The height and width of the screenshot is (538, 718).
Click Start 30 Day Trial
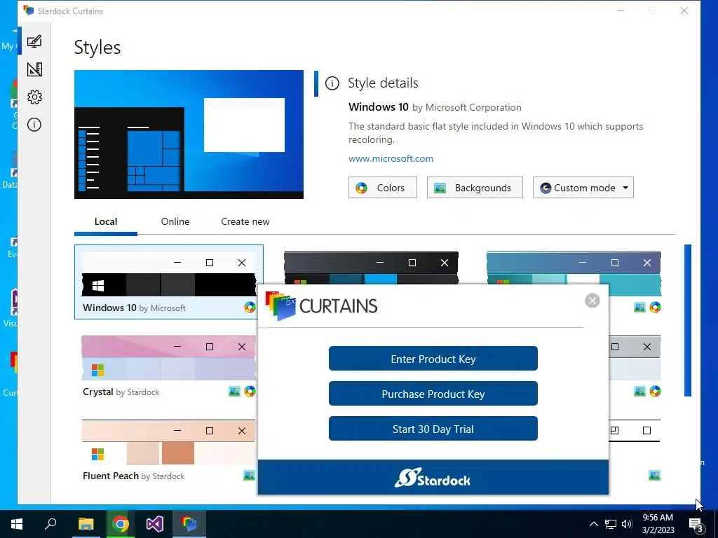(x=433, y=429)
